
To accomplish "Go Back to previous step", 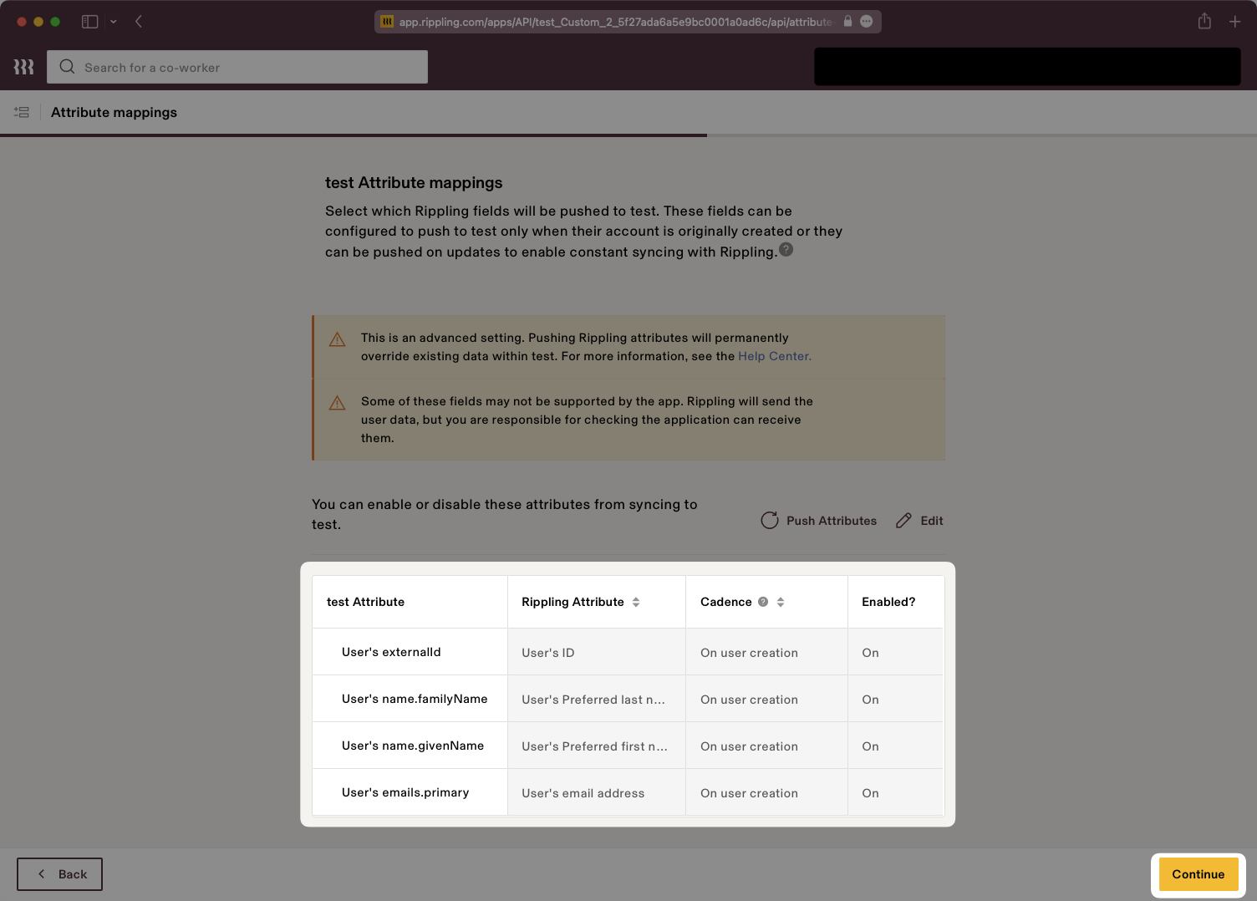I will (x=60, y=874).
